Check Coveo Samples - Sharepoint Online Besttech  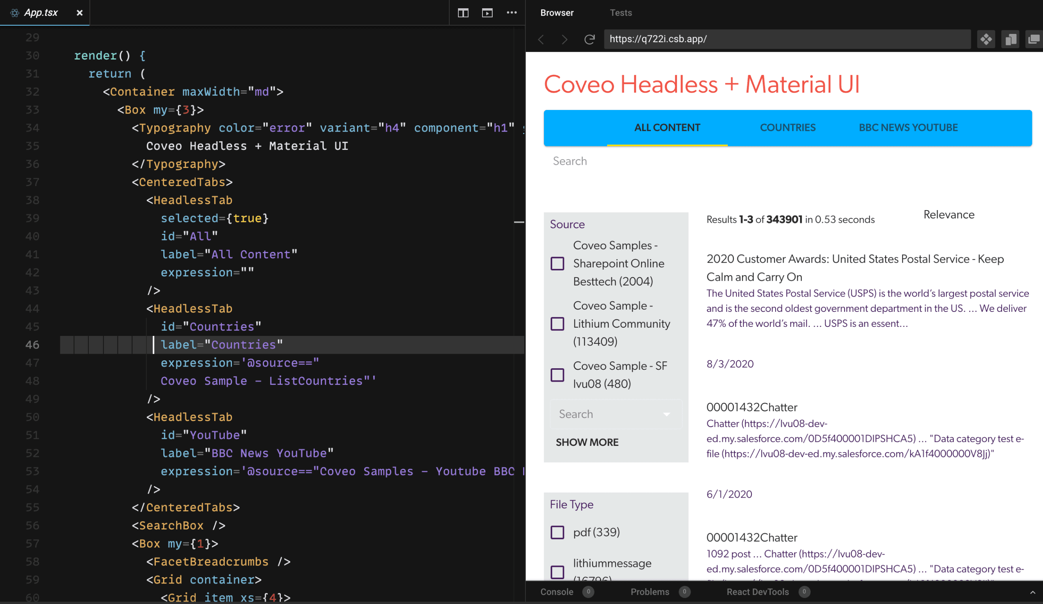pos(557,263)
